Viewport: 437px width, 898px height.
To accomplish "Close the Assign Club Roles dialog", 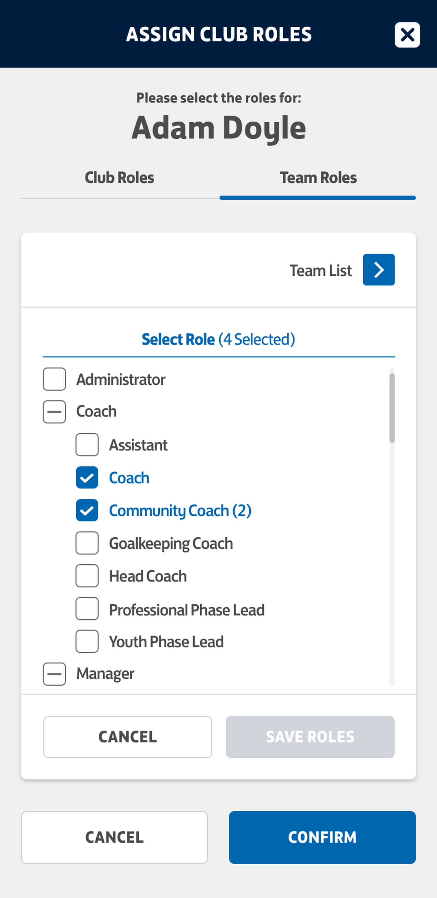I will click(x=407, y=35).
